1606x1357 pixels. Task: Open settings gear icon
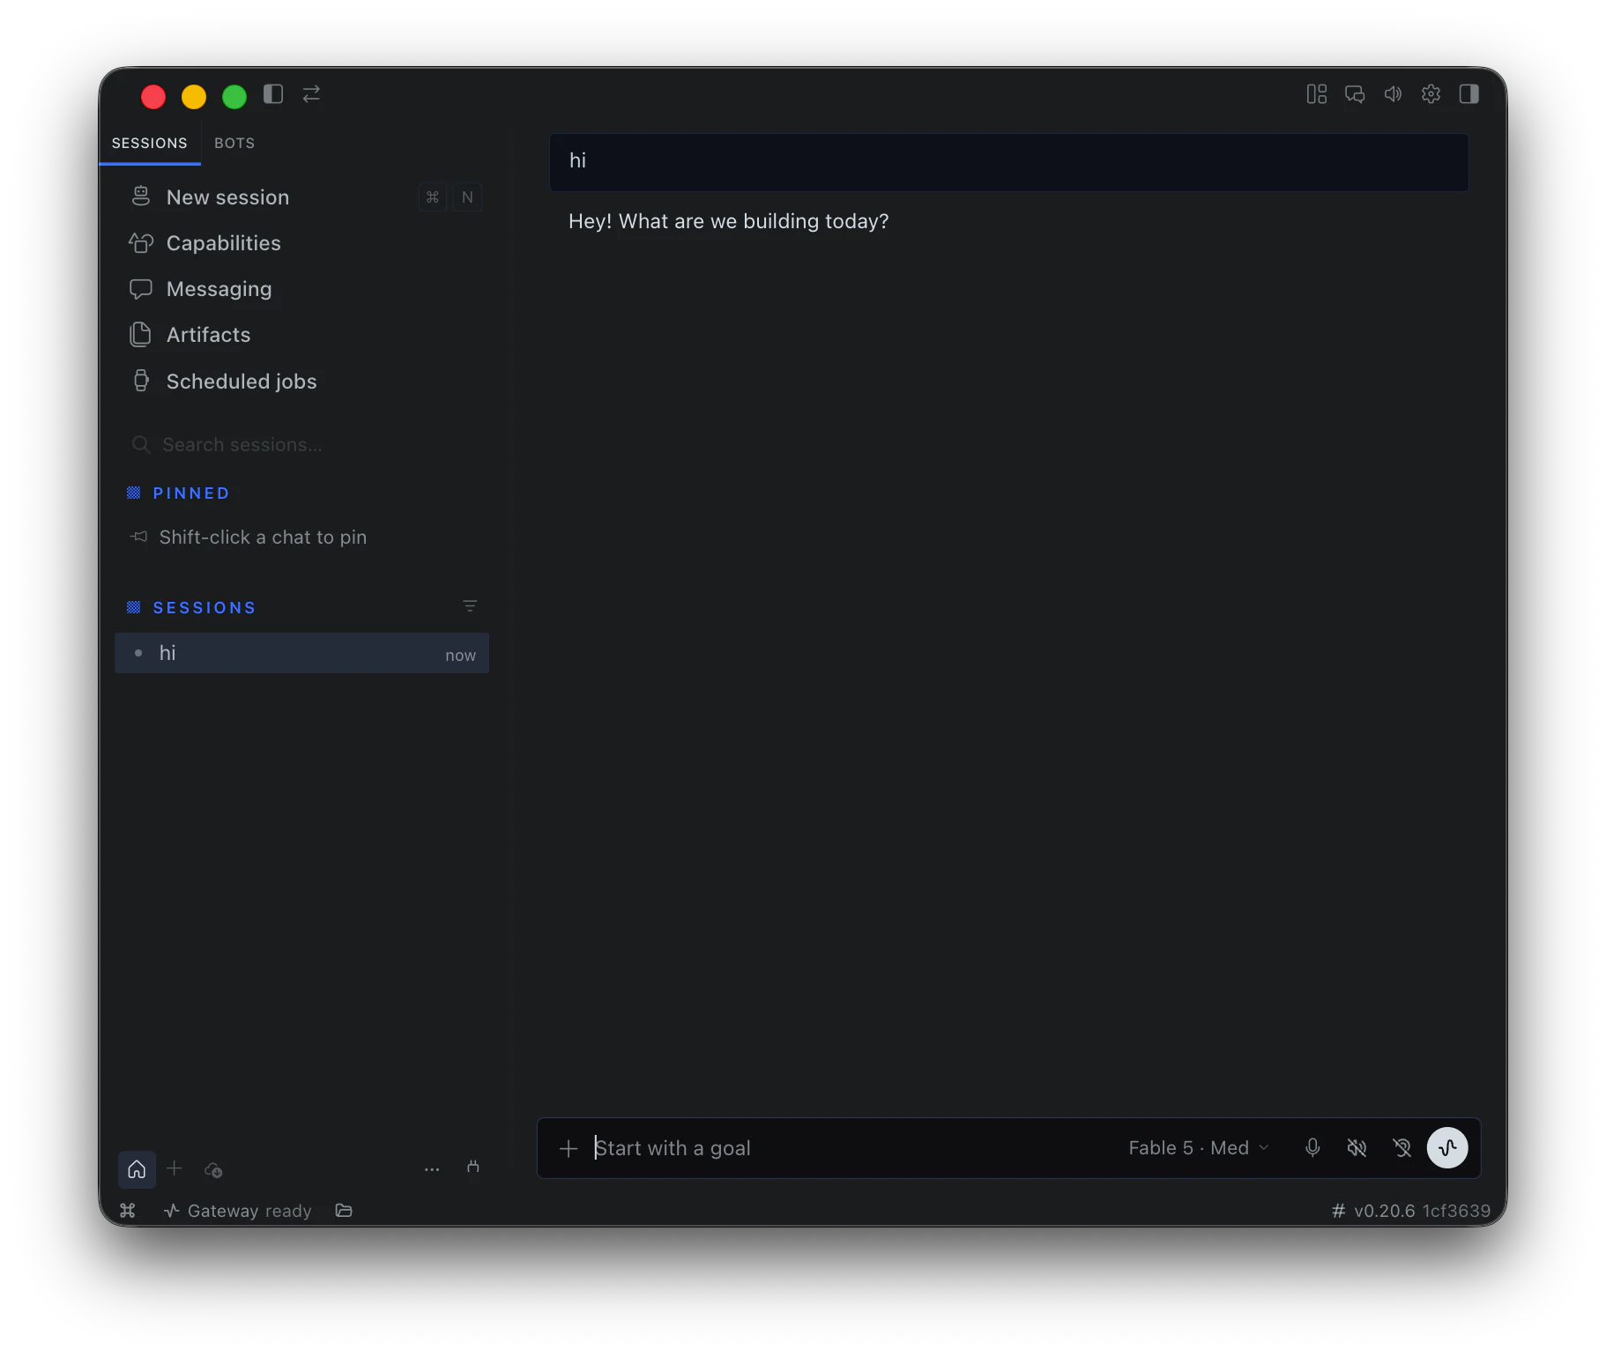coord(1431,94)
